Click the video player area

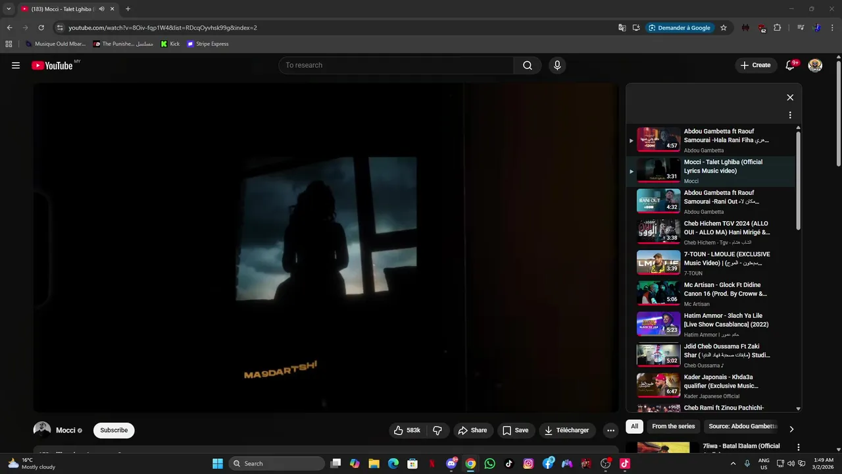pyautogui.click(x=326, y=248)
